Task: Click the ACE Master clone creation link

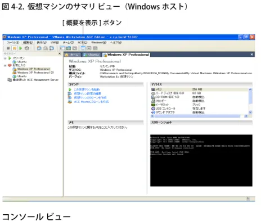Action: pos(91,102)
